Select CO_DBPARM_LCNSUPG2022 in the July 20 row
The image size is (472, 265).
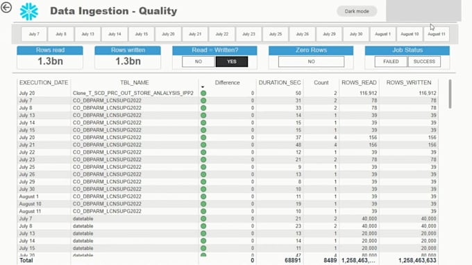(107, 138)
